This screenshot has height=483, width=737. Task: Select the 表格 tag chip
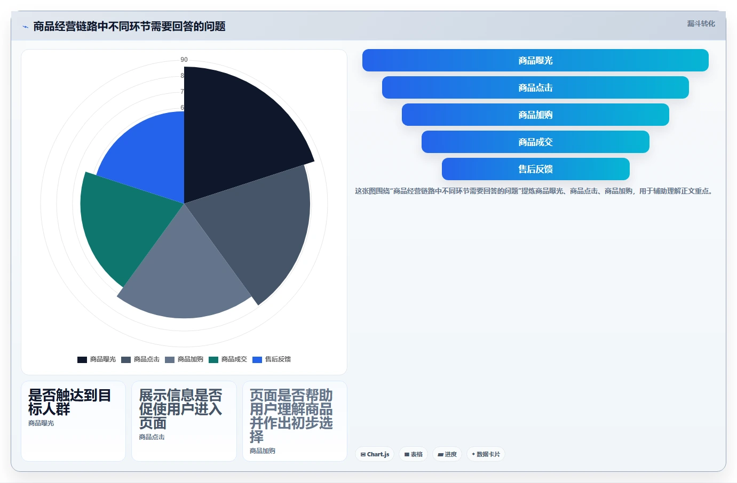[x=413, y=454]
